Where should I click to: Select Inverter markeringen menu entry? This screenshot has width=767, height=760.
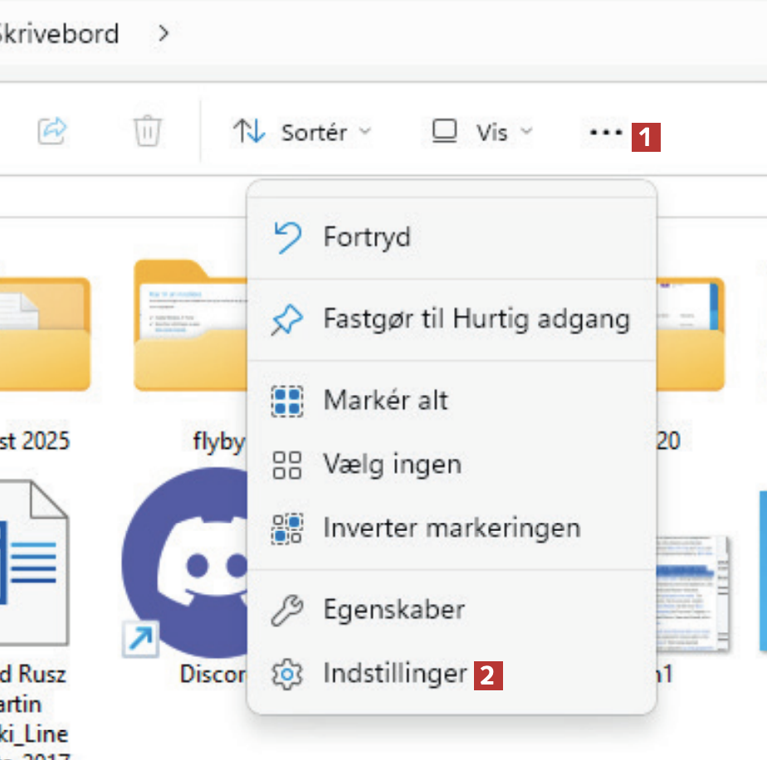pyautogui.click(x=452, y=528)
